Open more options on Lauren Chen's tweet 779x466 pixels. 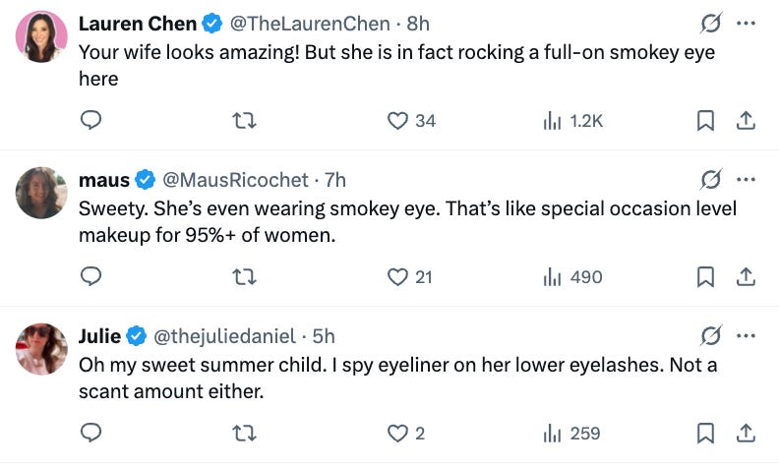pos(746,23)
